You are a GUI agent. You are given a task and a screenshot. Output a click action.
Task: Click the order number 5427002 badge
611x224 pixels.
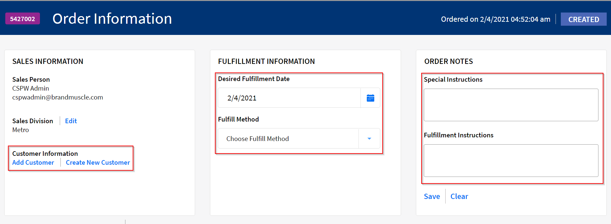click(x=22, y=18)
